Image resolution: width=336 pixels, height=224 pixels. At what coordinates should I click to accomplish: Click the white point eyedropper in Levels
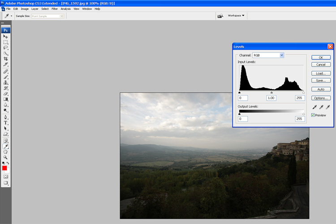pyautogui.click(x=327, y=107)
